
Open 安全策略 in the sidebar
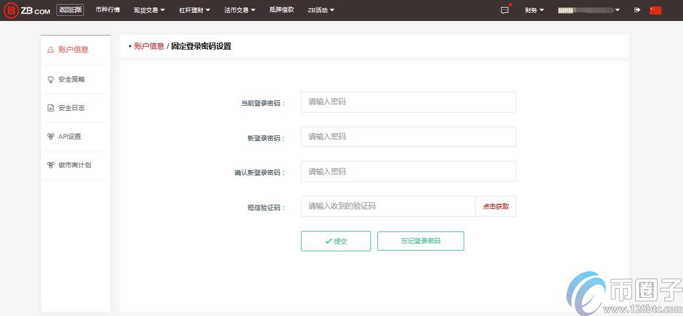click(75, 79)
